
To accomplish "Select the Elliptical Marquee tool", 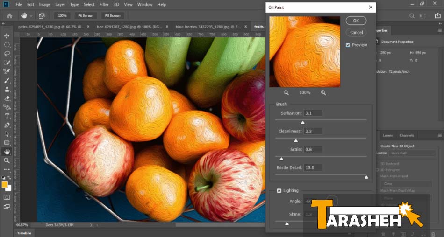I will coord(7,45).
